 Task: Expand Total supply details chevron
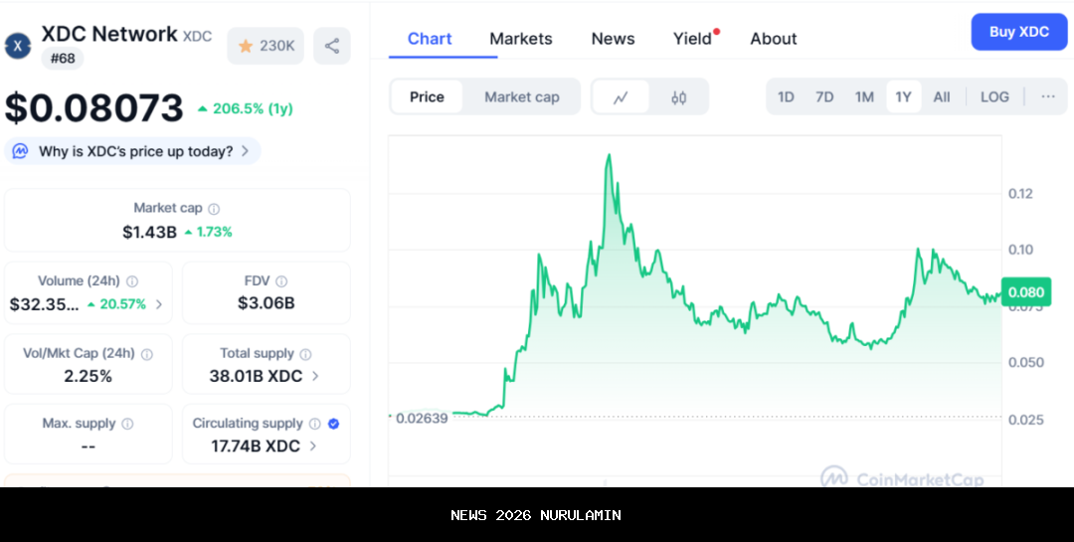[315, 376]
